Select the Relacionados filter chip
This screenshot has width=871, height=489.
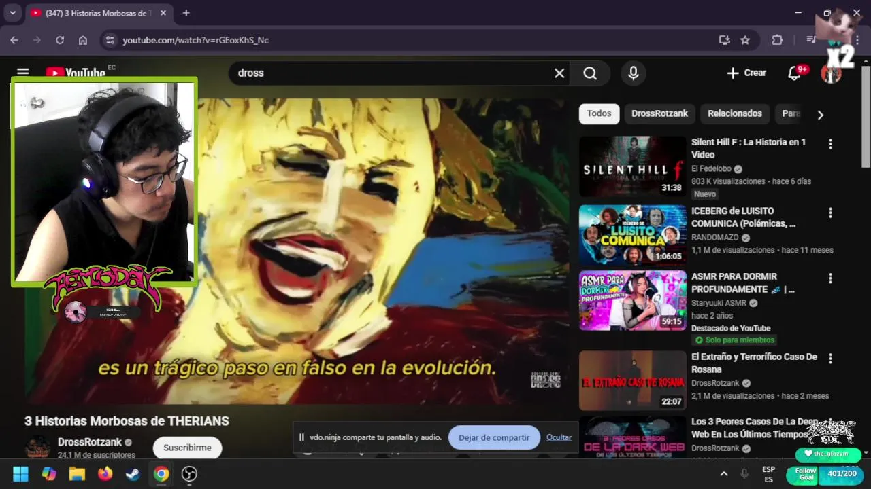[x=734, y=113]
